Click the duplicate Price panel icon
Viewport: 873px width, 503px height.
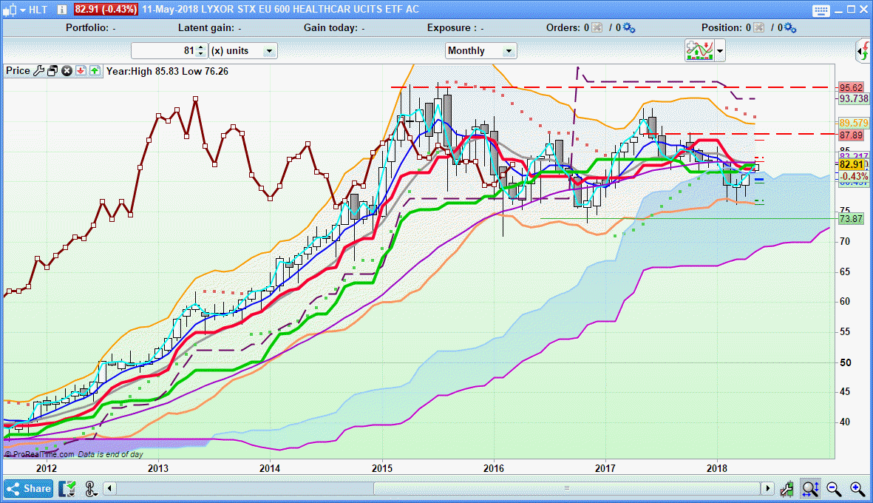[53, 71]
